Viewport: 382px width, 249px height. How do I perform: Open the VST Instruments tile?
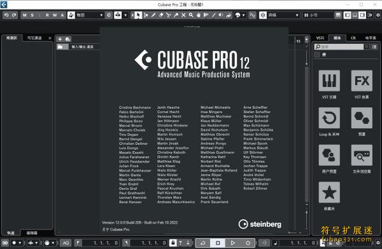329,81
